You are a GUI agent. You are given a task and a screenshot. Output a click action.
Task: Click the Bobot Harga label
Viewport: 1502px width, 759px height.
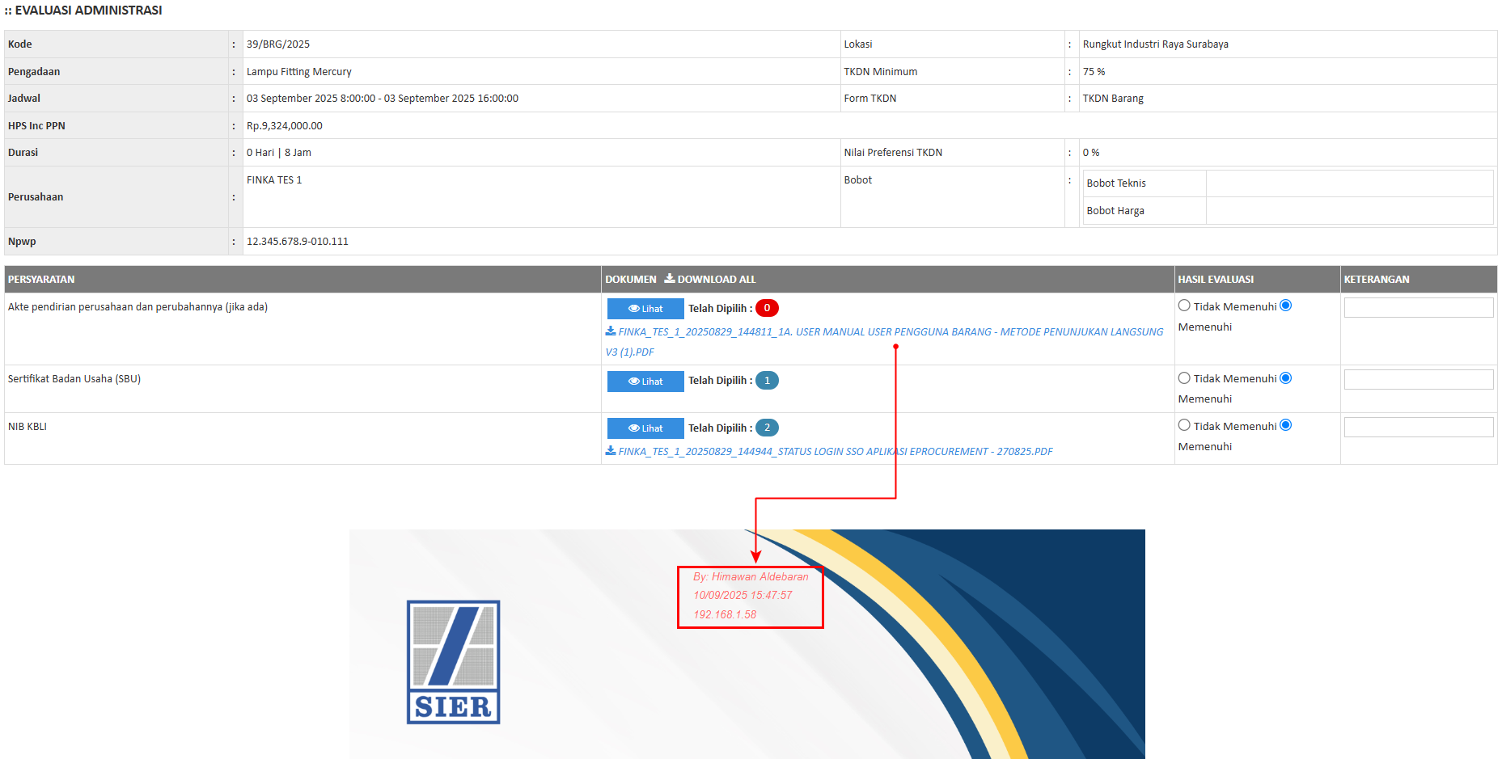pyautogui.click(x=1115, y=211)
